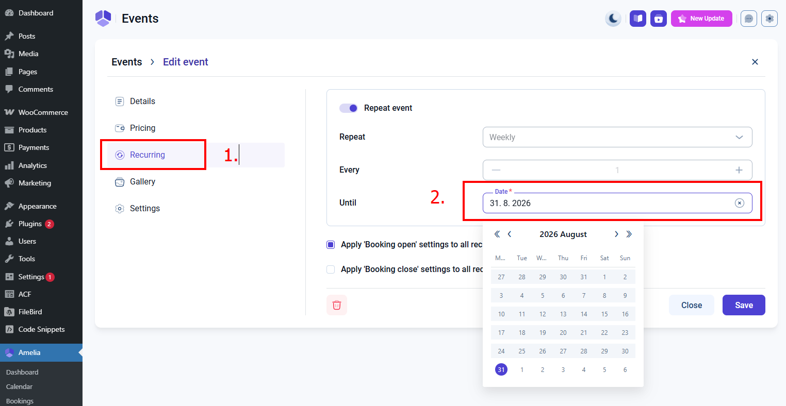Screen dimensions: 786x406
Task: Increase the Every interval with plus
Action: coord(739,170)
